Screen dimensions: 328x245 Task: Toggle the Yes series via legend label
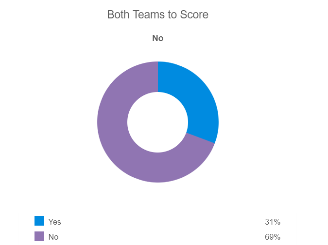(x=54, y=222)
